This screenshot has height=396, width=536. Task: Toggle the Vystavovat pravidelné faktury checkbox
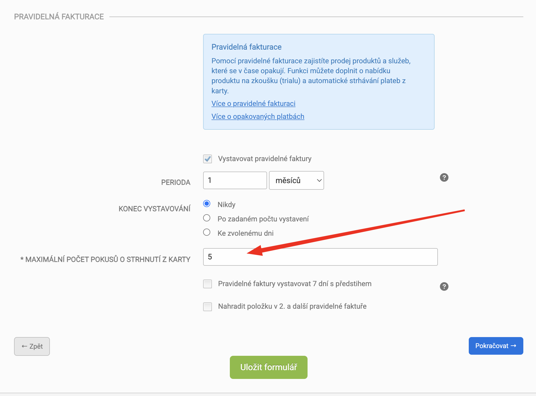[208, 159]
